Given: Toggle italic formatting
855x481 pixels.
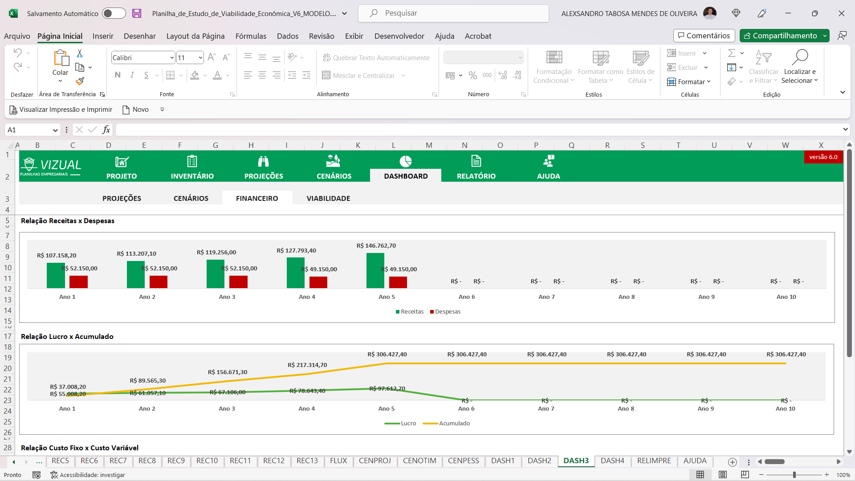Looking at the screenshot, I should [x=132, y=75].
